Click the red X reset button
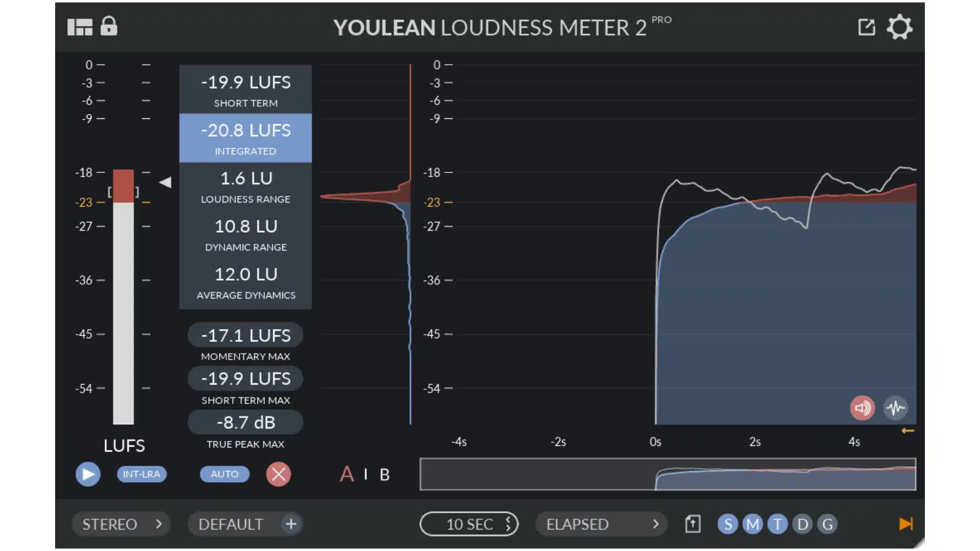Viewport: 980px width, 551px height. tap(278, 474)
